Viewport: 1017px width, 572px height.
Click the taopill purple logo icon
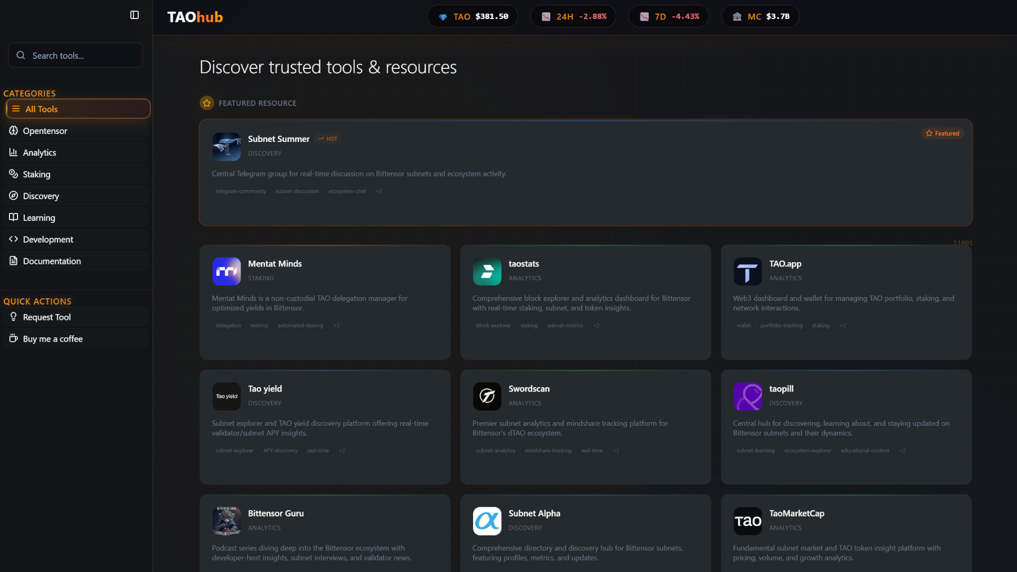click(x=747, y=396)
